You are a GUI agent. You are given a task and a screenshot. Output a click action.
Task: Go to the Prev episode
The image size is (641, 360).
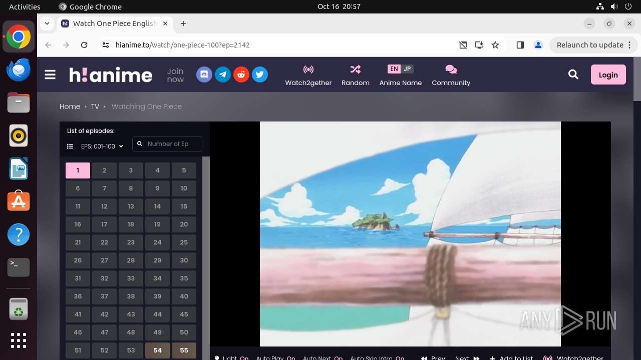coord(433,358)
